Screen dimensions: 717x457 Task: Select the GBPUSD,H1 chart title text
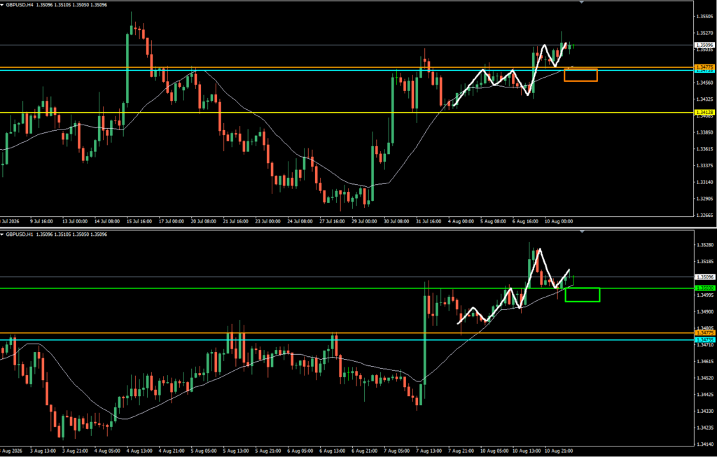click(20, 234)
